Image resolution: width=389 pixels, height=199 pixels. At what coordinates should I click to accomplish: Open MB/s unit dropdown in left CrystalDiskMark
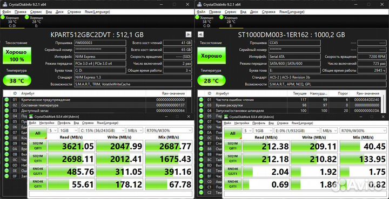[135, 131]
